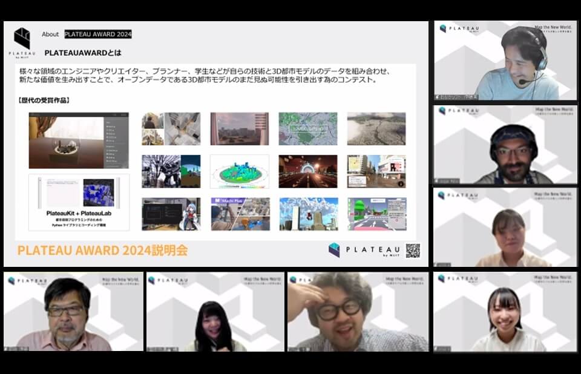Open the Machi Plus thumbnail
This screenshot has width=581, height=374.
(240, 214)
